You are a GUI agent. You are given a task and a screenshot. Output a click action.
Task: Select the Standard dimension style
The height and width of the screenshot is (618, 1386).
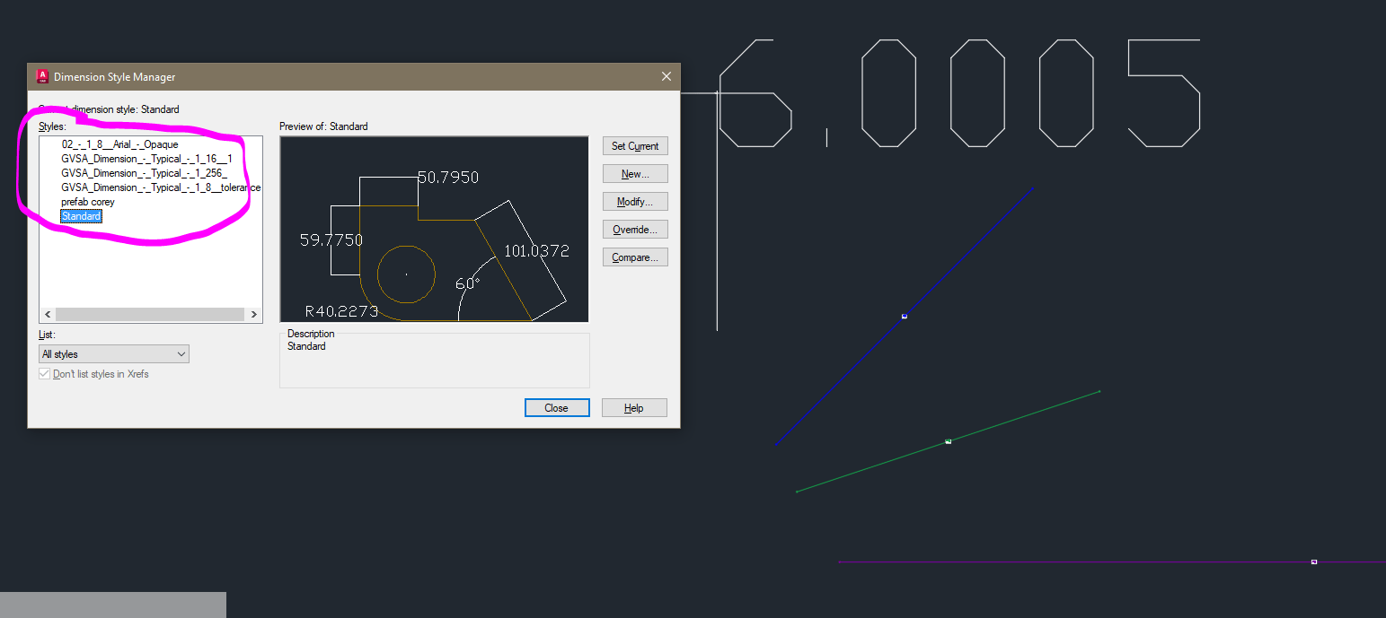[81, 216]
